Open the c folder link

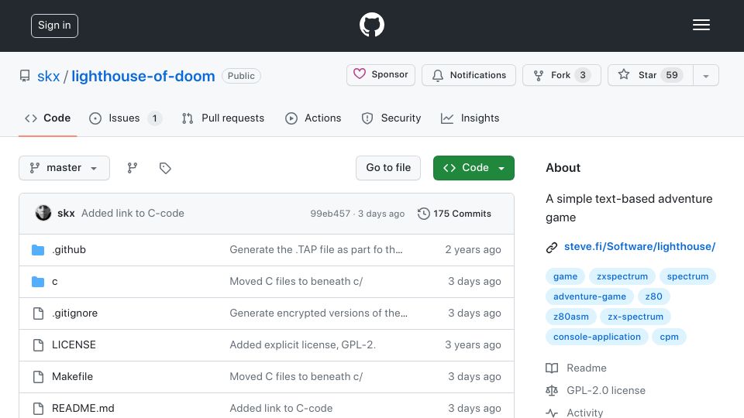click(x=54, y=282)
